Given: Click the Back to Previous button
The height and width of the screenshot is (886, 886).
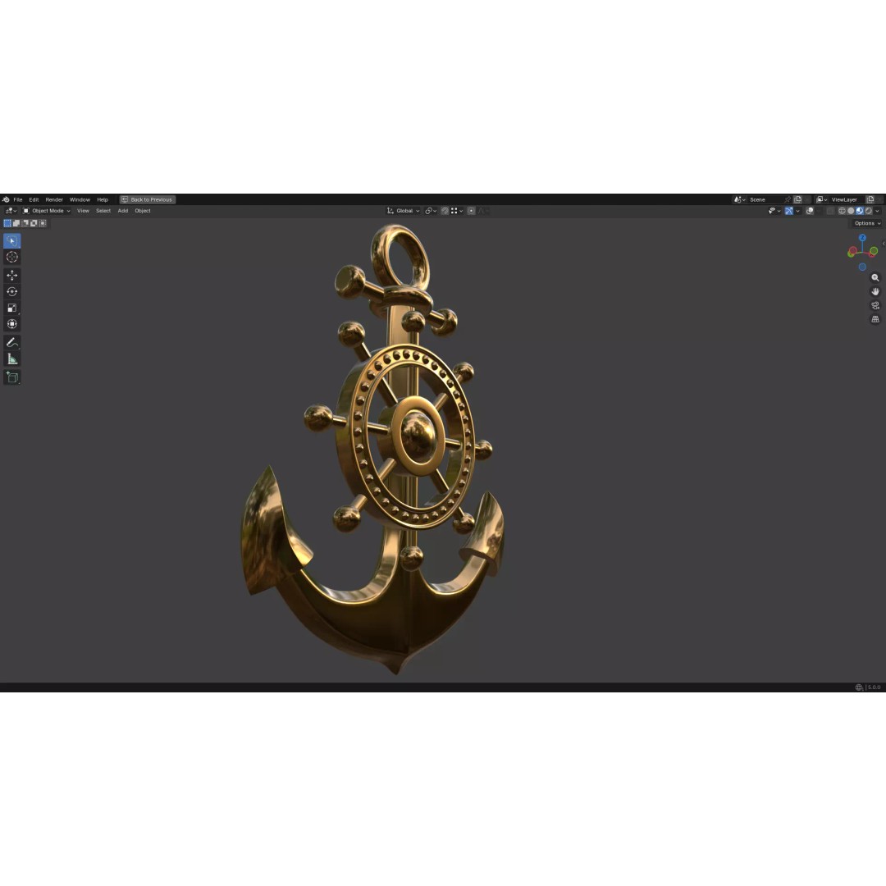Looking at the screenshot, I should pyautogui.click(x=148, y=199).
